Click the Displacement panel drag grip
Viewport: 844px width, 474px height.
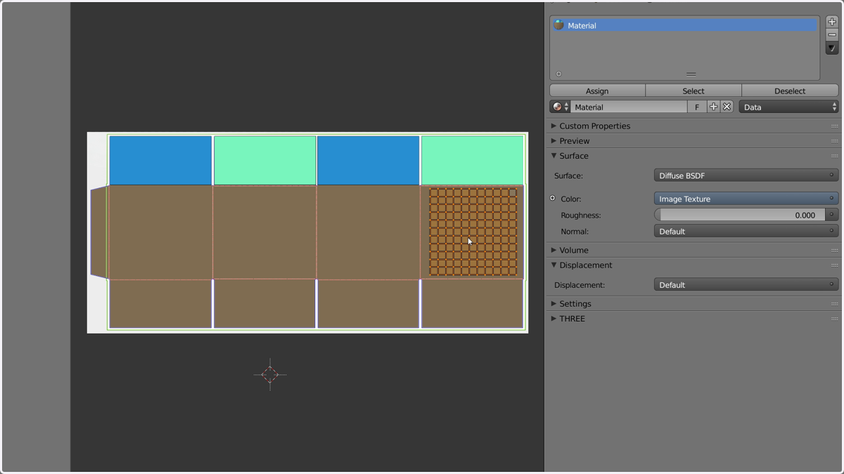[834, 265]
